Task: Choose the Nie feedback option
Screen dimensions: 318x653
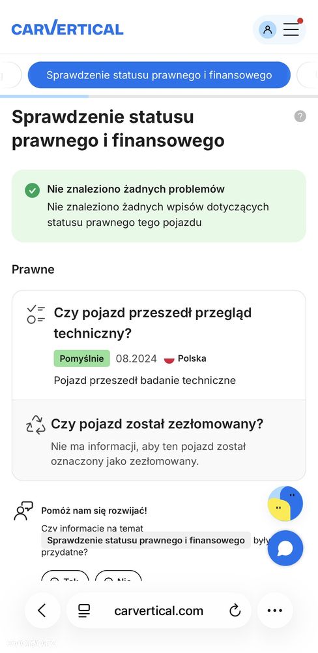Action: (119, 577)
